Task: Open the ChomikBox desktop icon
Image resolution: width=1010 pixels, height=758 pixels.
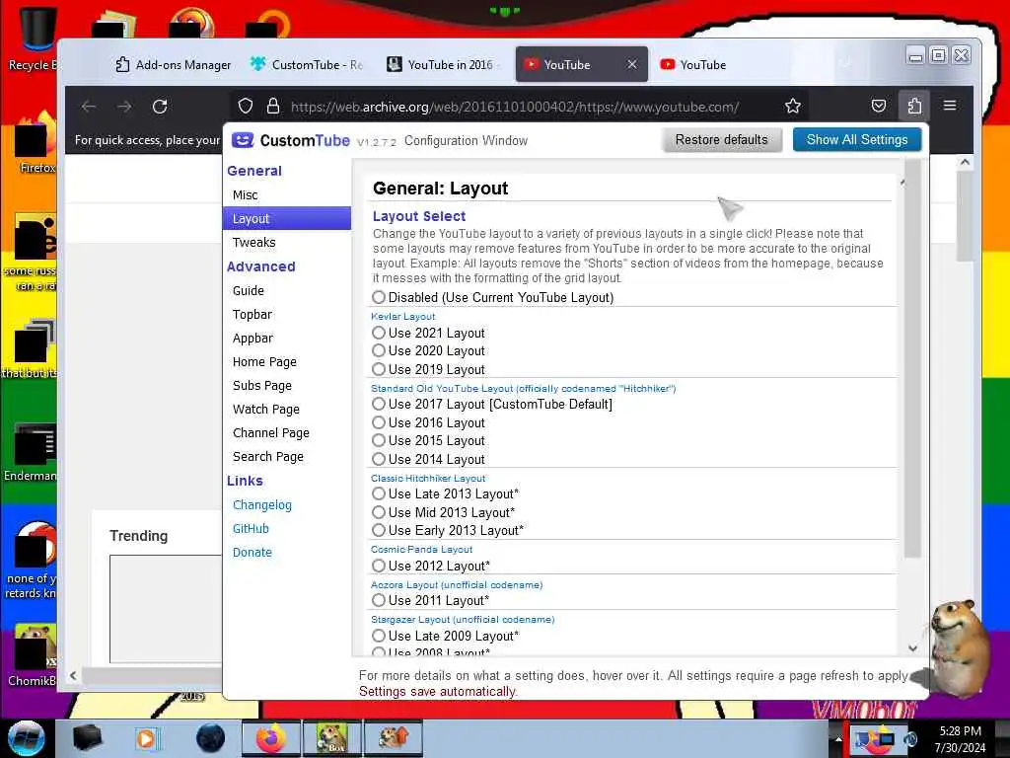Action: click(x=33, y=654)
